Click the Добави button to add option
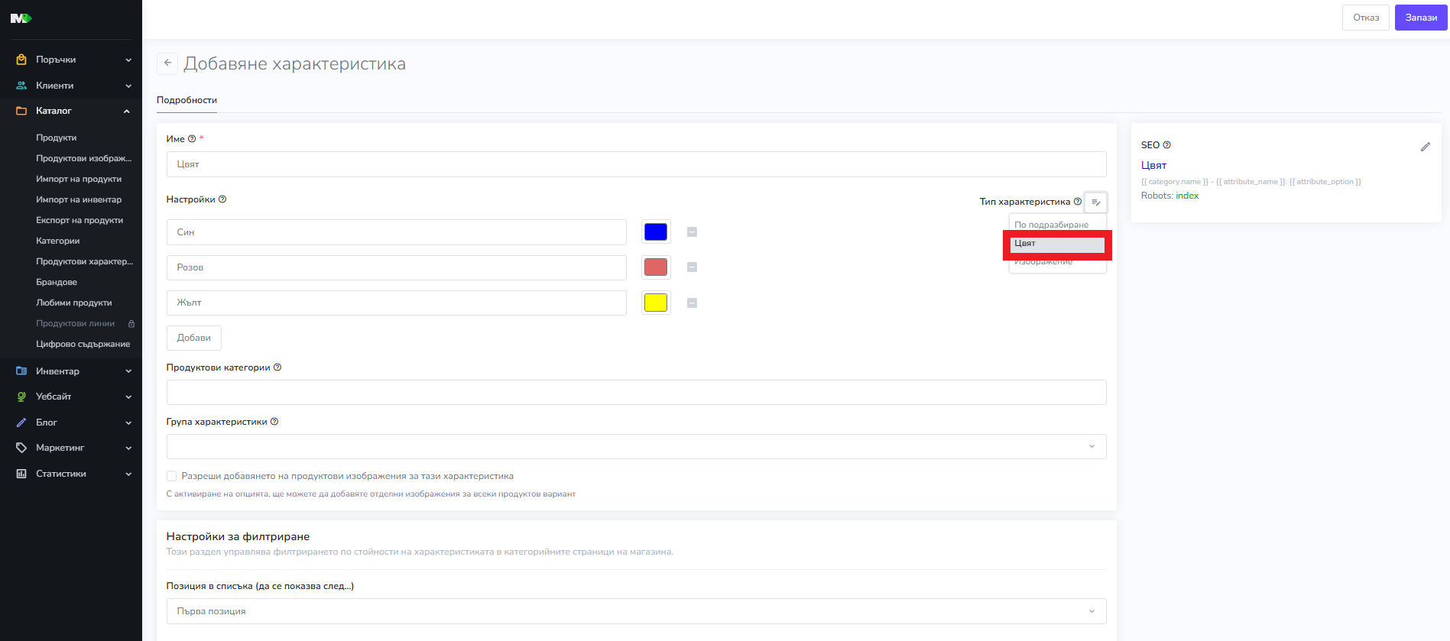 click(194, 338)
